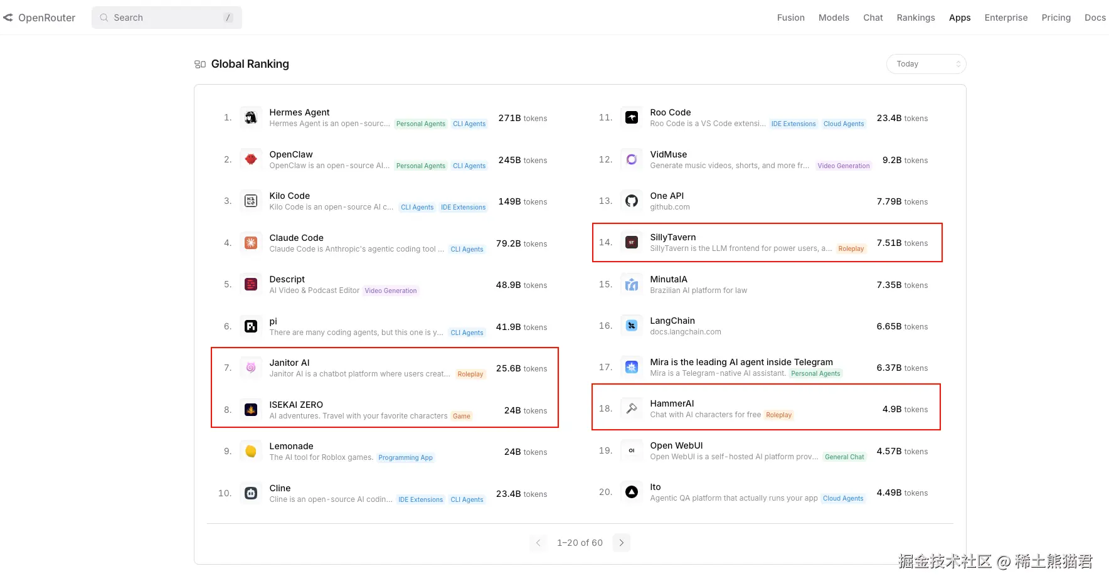Click the Mira Telegram agent icon
The height and width of the screenshot is (586, 1109).
click(632, 367)
